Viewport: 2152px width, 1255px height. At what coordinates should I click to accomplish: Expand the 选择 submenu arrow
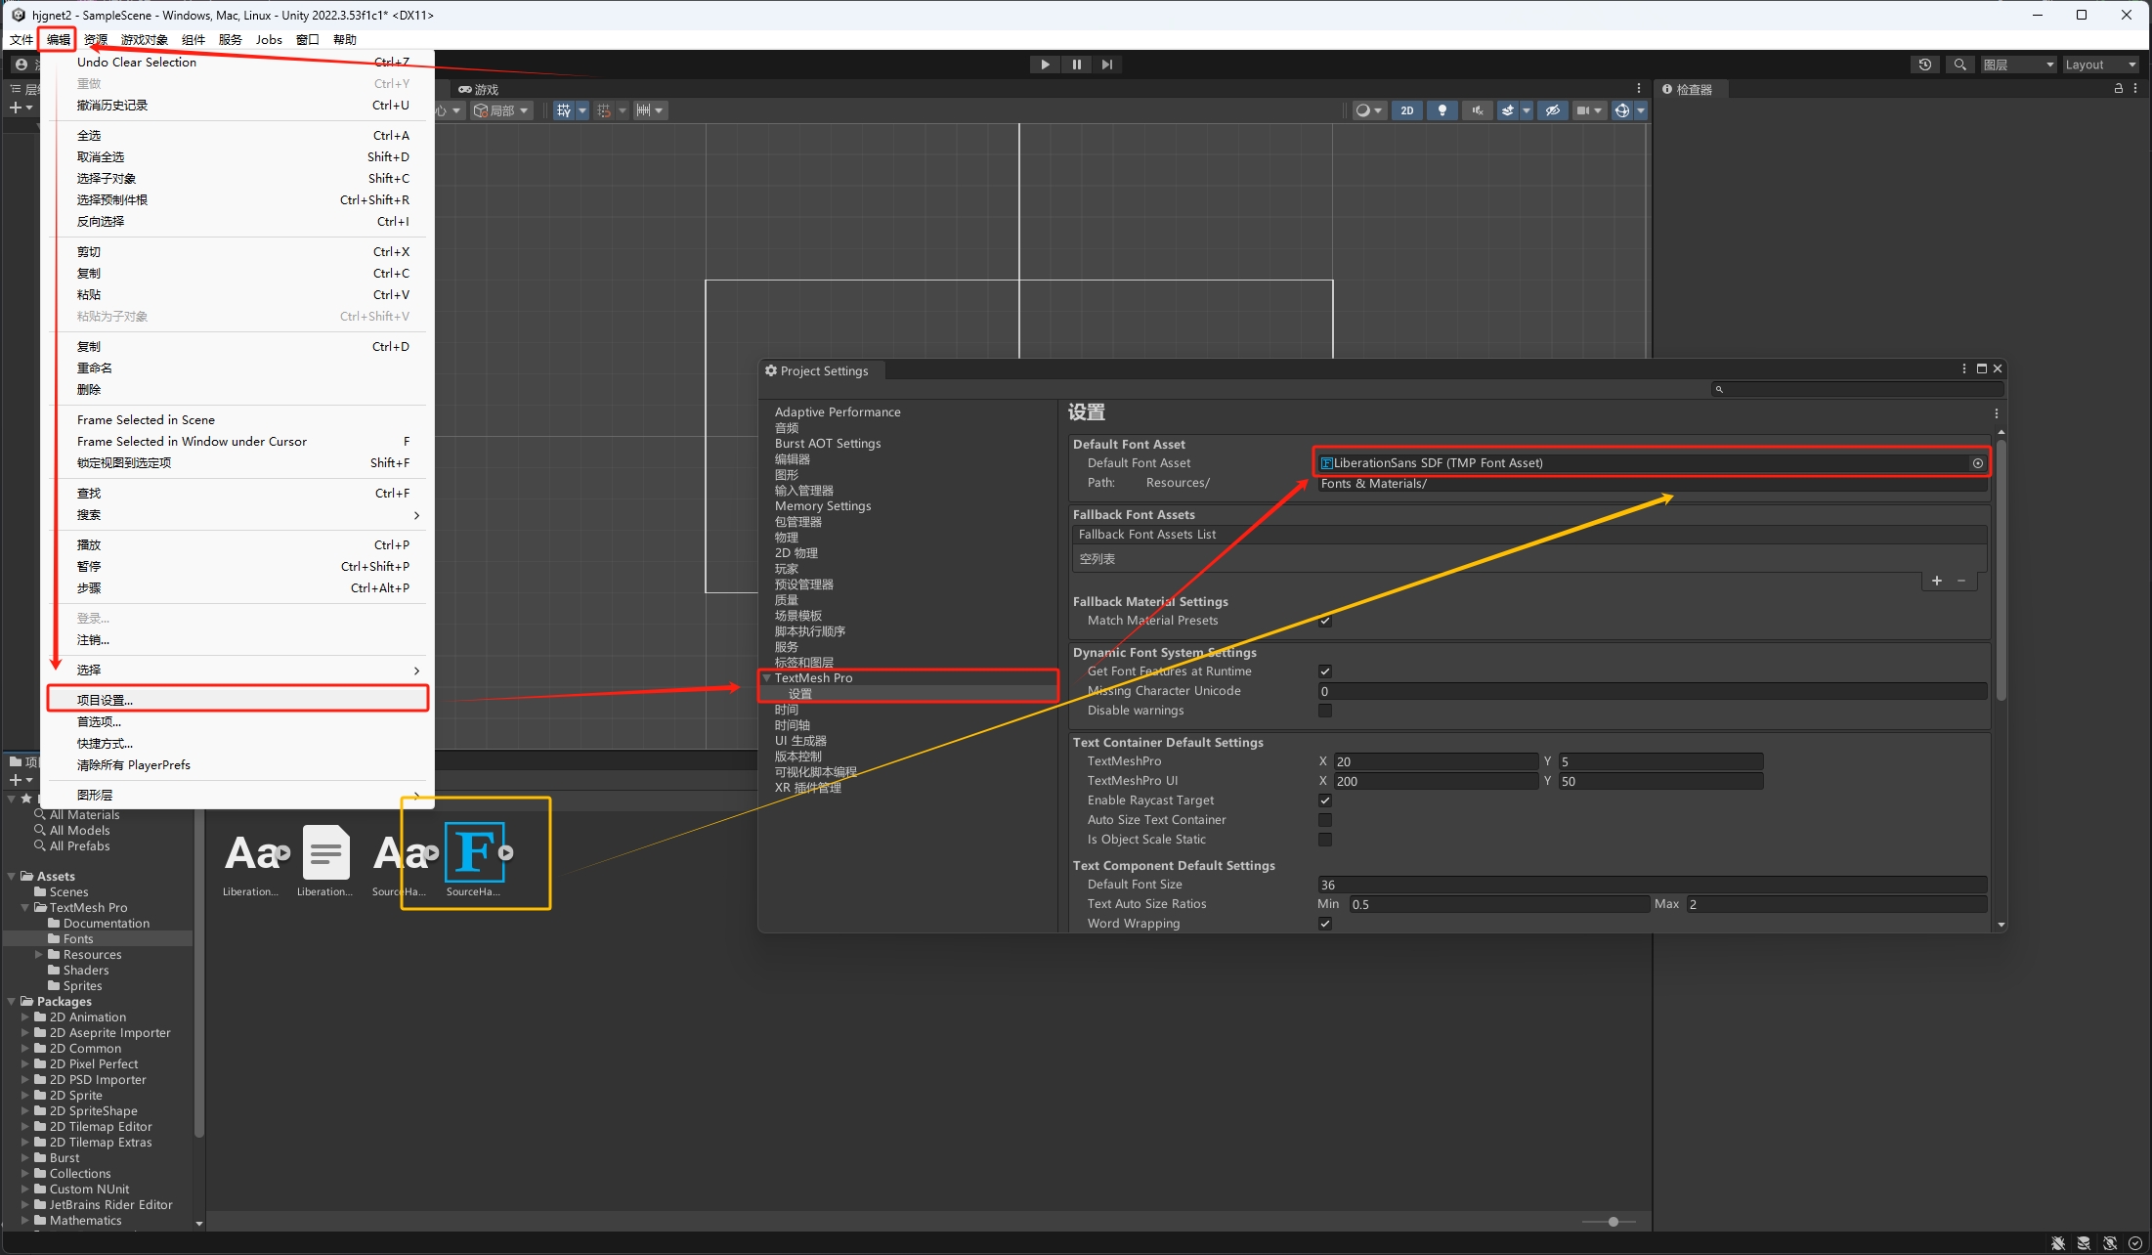coord(416,670)
